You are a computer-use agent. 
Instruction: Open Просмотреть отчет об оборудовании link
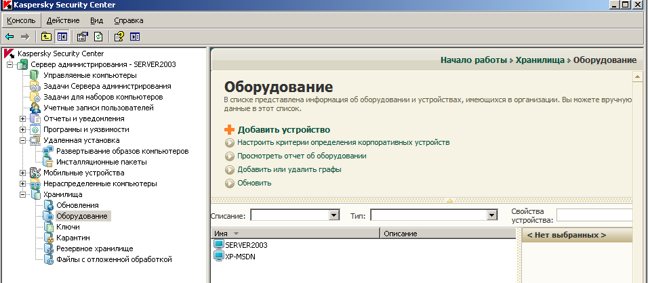click(302, 156)
